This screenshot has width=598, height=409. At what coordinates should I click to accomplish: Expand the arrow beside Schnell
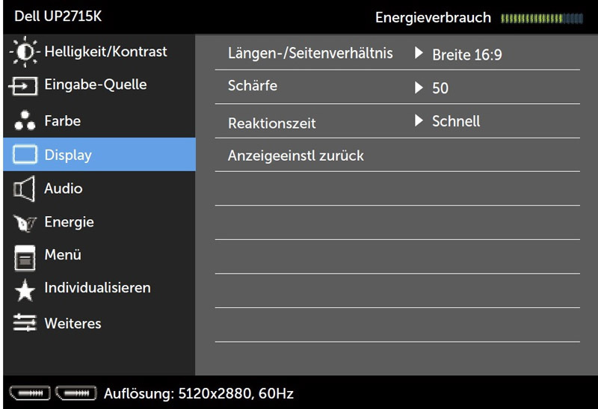(x=419, y=120)
